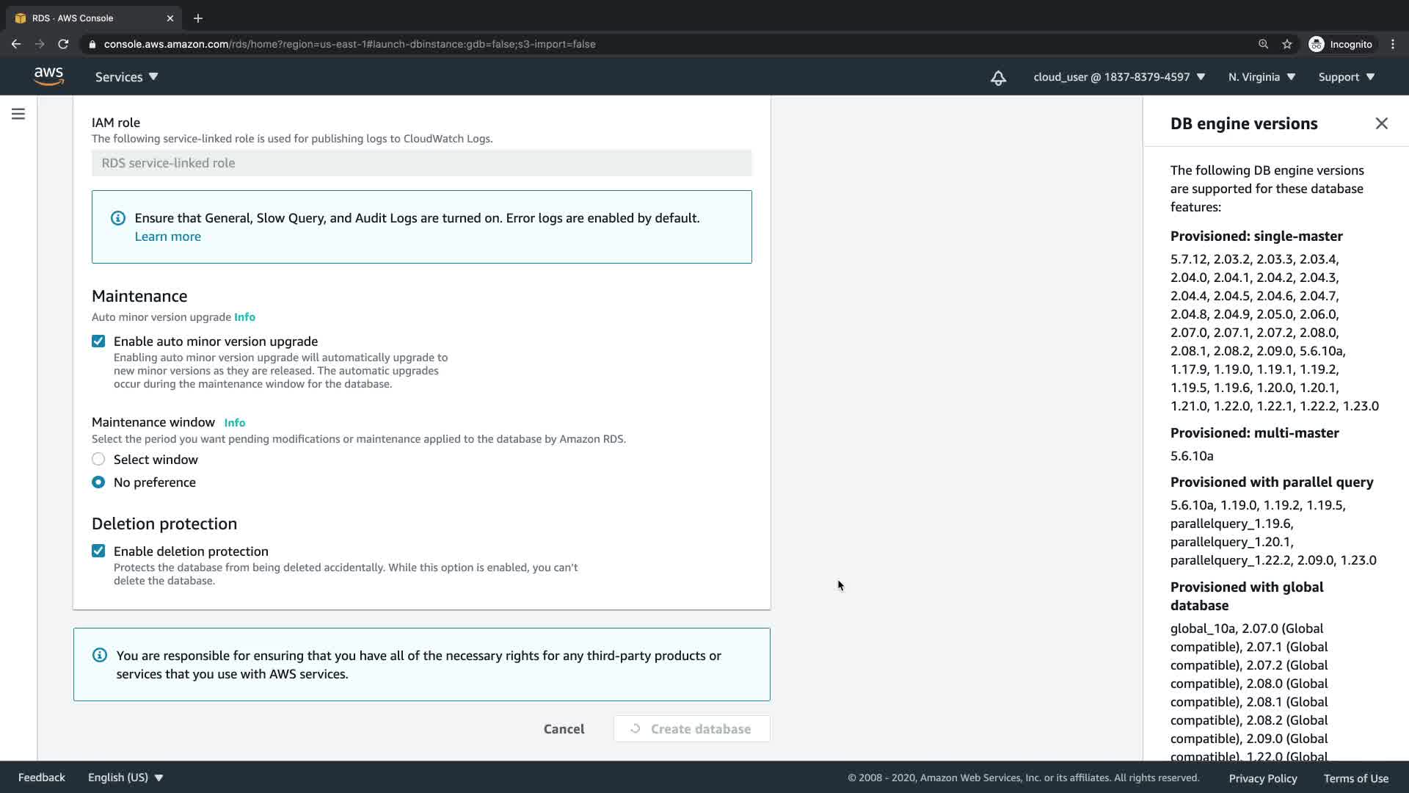Image resolution: width=1409 pixels, height=793 pixels.
Task: Expand the cloud_user account dropdown
Action: coord(1118,77)
